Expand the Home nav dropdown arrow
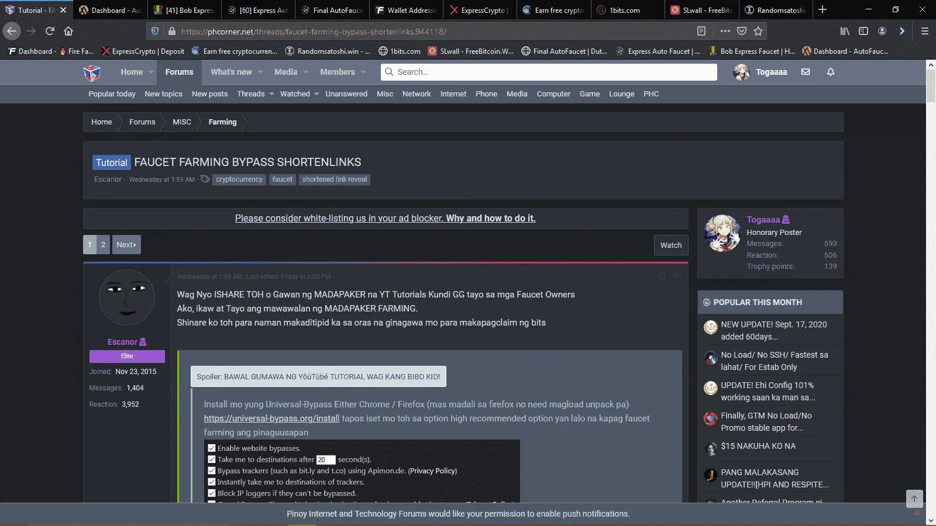 (x=151, y=72)
